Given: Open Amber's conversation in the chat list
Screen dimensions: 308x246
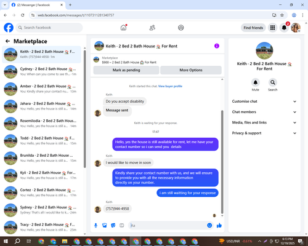Looking at the screenshot, I should [41, 89].
